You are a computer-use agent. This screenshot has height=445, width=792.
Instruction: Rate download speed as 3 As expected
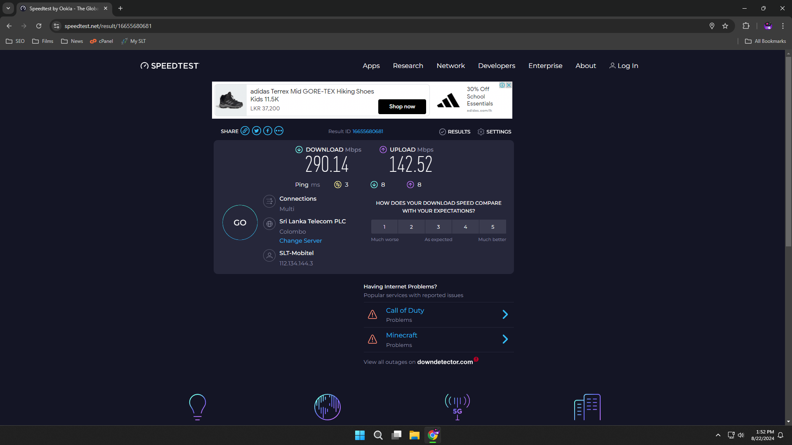coord(438,227)
